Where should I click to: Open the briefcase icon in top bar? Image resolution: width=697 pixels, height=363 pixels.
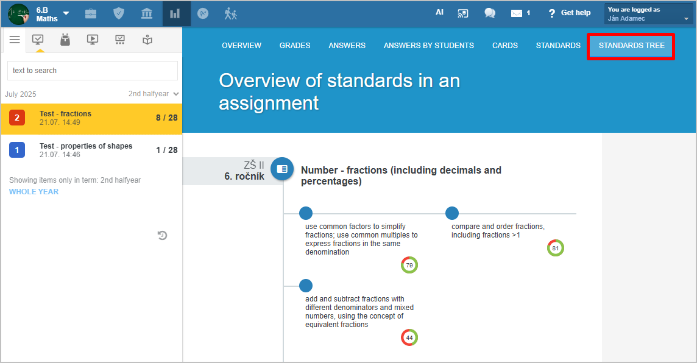click(91, 14)
